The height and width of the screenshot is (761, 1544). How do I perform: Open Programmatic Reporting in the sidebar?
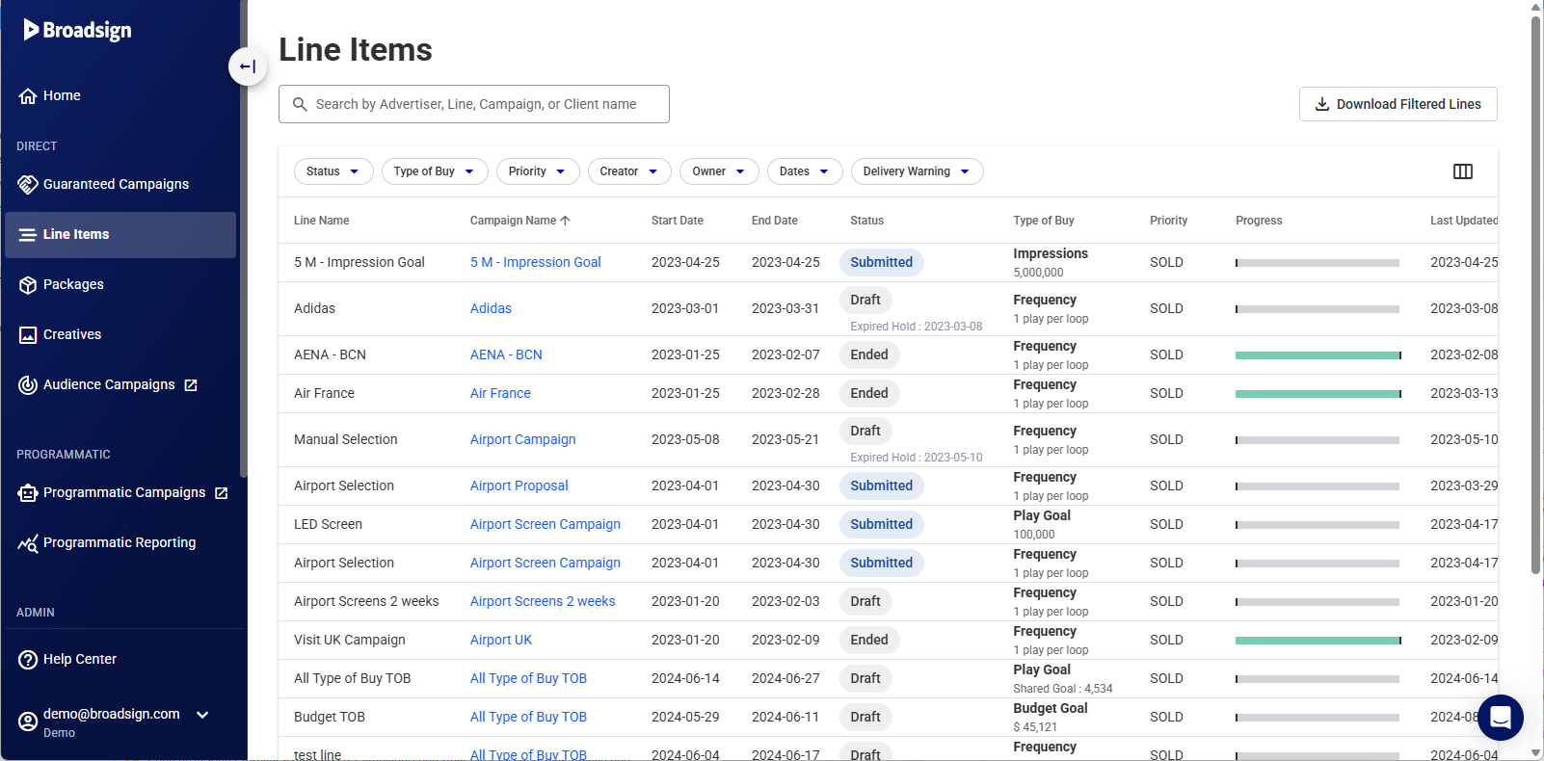pyautogui.click(x=119, y=543)
